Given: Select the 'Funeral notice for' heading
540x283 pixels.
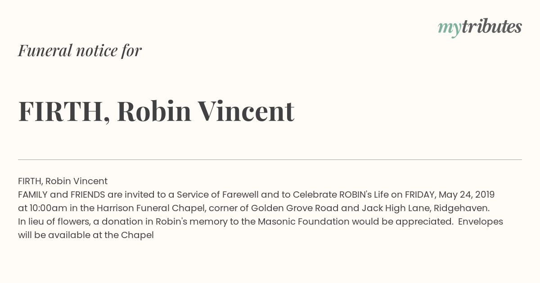Looking at the screenshot, I should click(x=80, y=51).
